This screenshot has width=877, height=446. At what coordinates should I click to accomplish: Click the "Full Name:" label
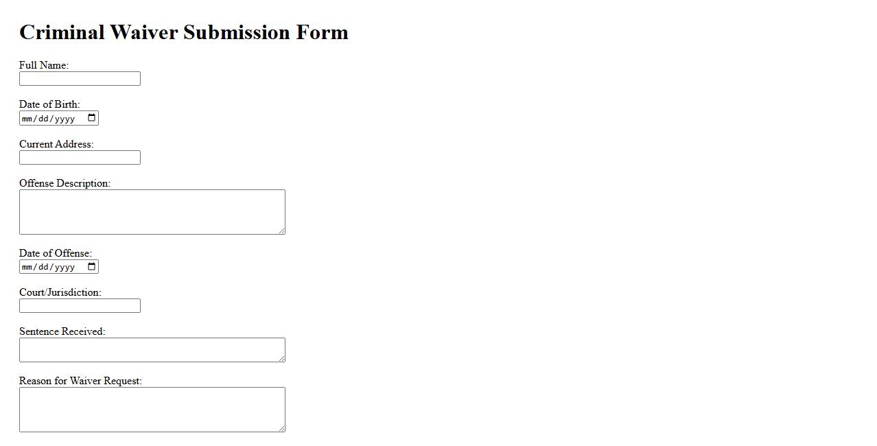pos(44,65)
